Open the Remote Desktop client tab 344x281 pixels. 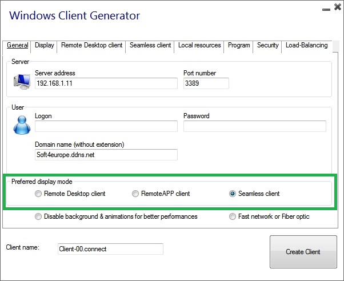tap(91, 45)
